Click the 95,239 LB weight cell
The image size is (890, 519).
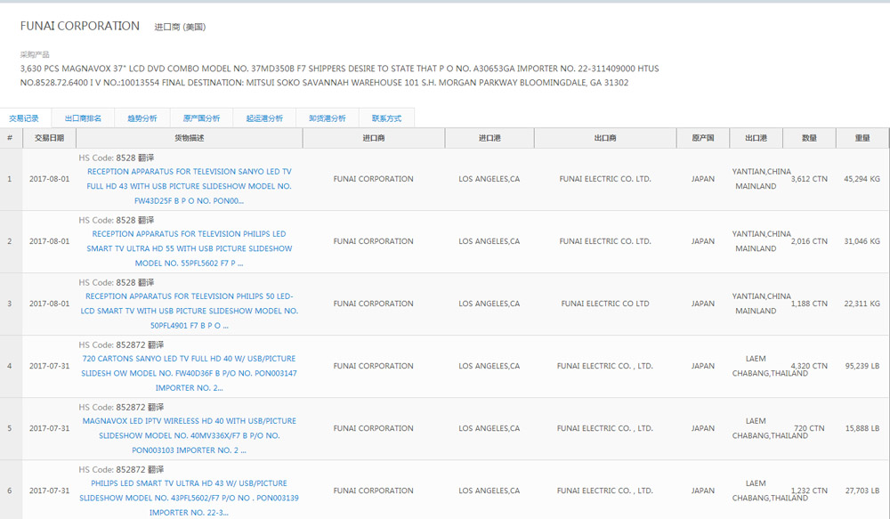click(862, 366)
